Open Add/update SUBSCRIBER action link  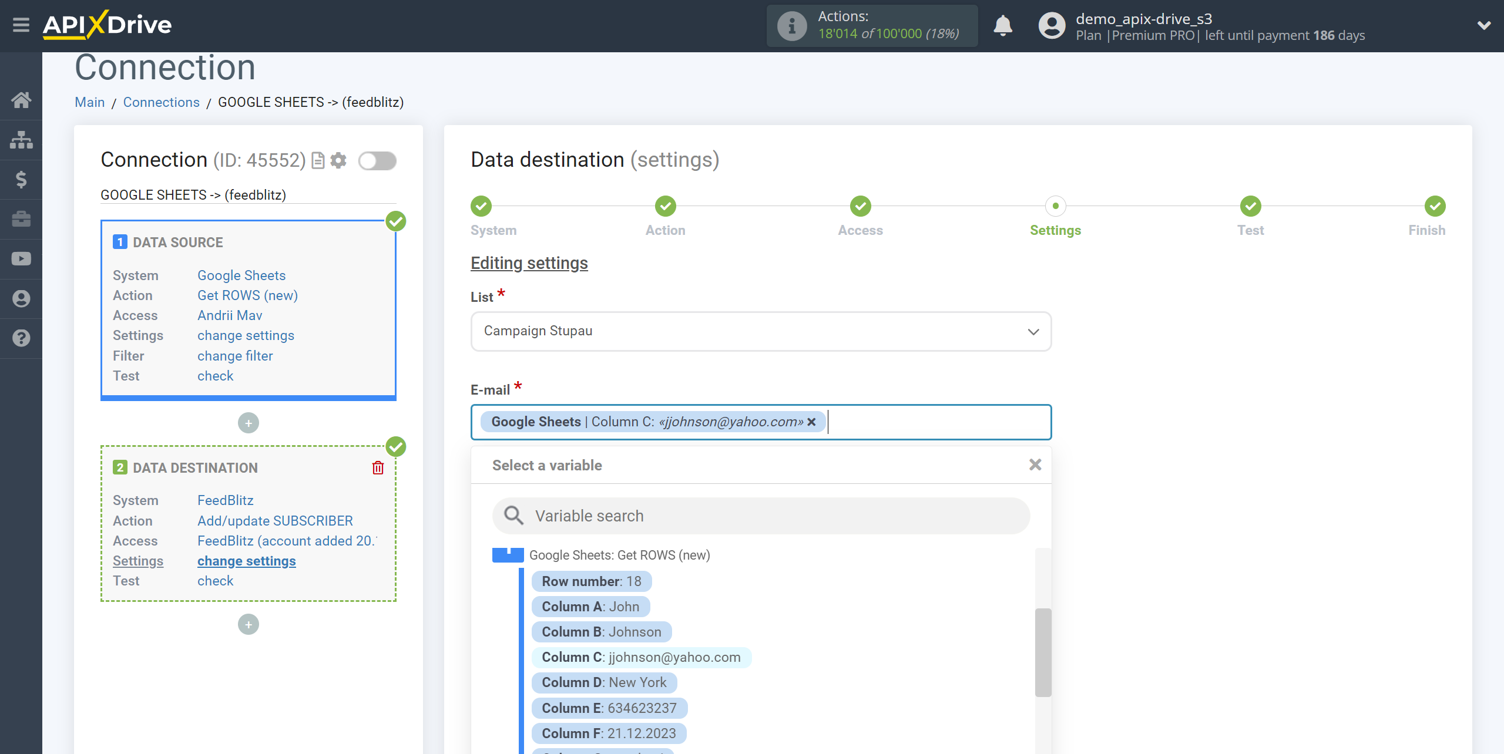[x=275, y=521]
